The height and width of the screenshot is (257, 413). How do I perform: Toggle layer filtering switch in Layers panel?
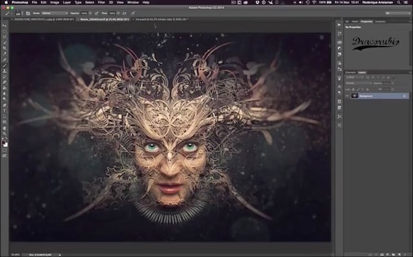tap(393, 77)
